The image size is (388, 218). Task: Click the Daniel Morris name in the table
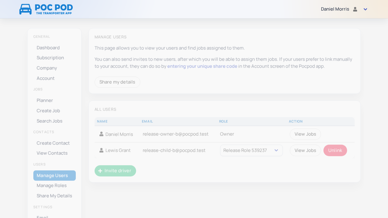(x=119, y=134)
